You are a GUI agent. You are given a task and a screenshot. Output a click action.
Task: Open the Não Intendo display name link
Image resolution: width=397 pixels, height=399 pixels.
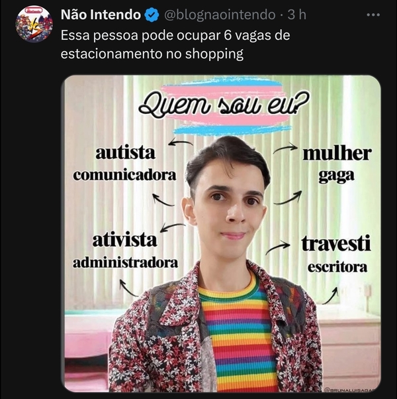pyautogui.click(x=101, y=15)
